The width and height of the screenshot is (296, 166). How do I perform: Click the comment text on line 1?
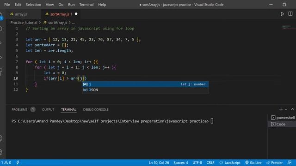[x=80, y=29]
